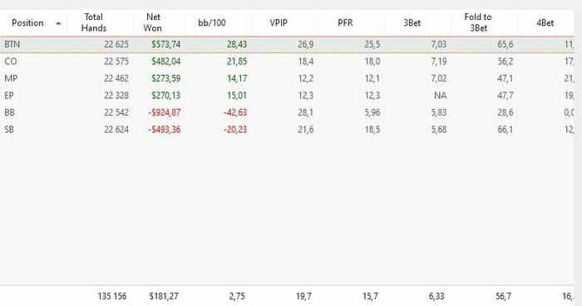Click the Fold to 3Bet column header

pyautogui.click(x=478, y=22)
